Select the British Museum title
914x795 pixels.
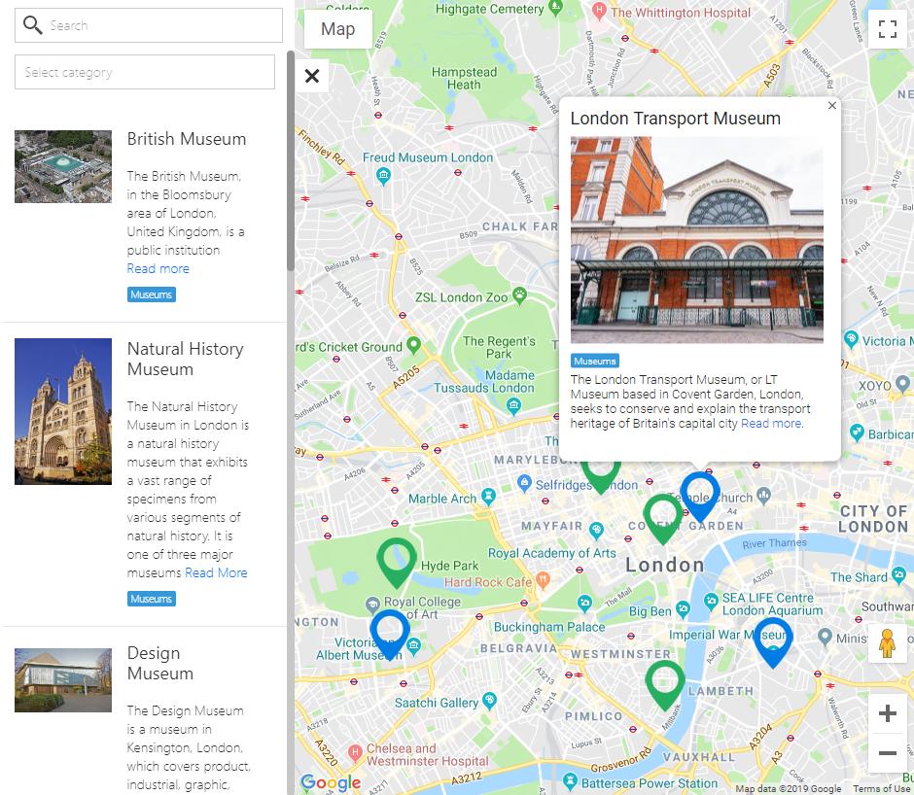[x=187, y=139]
